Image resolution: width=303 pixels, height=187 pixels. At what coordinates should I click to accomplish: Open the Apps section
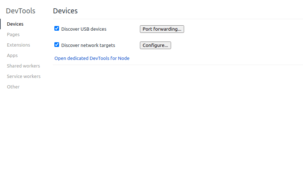point(12,55)
